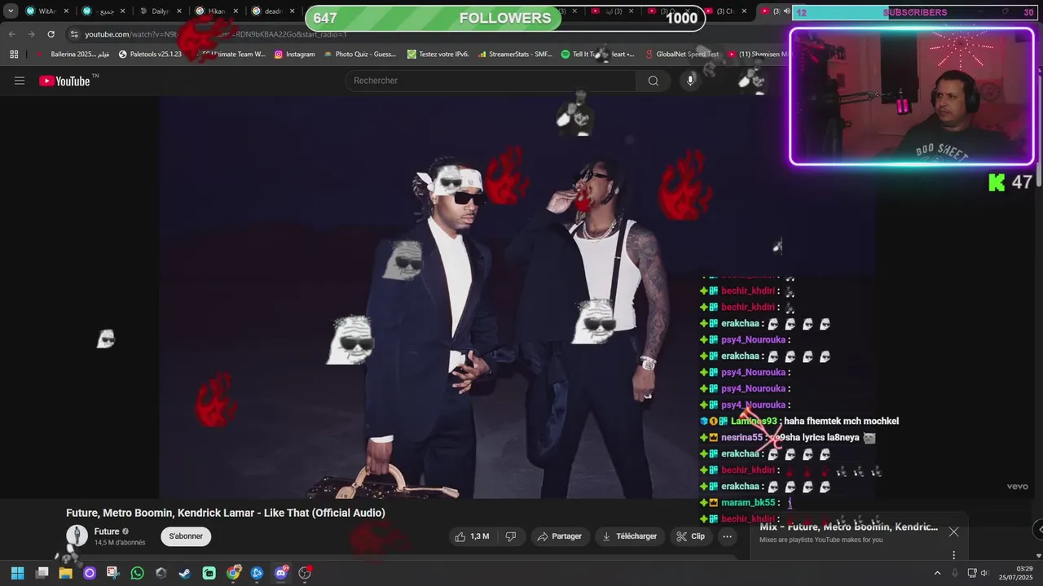Click into the Rechercher search field
This screenshot has width=1043, height=586.
coord(491,81)
